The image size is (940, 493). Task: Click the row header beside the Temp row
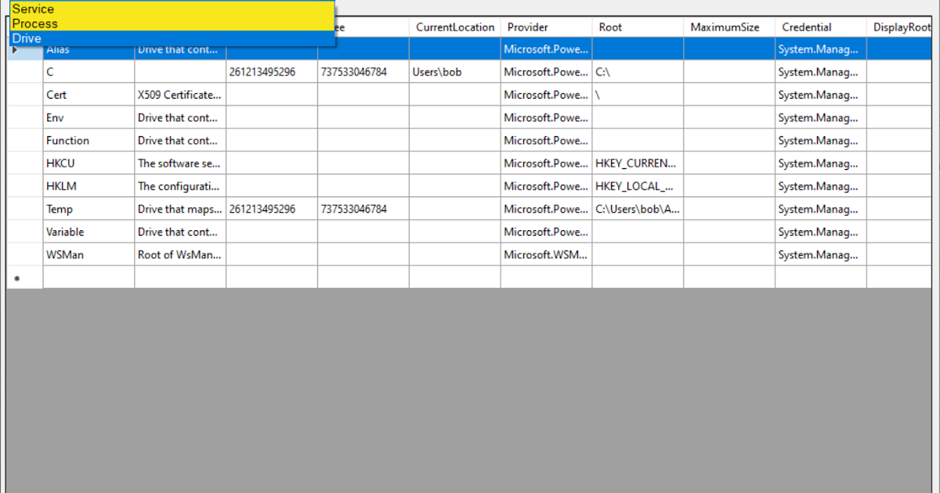(x=23, y=209)
